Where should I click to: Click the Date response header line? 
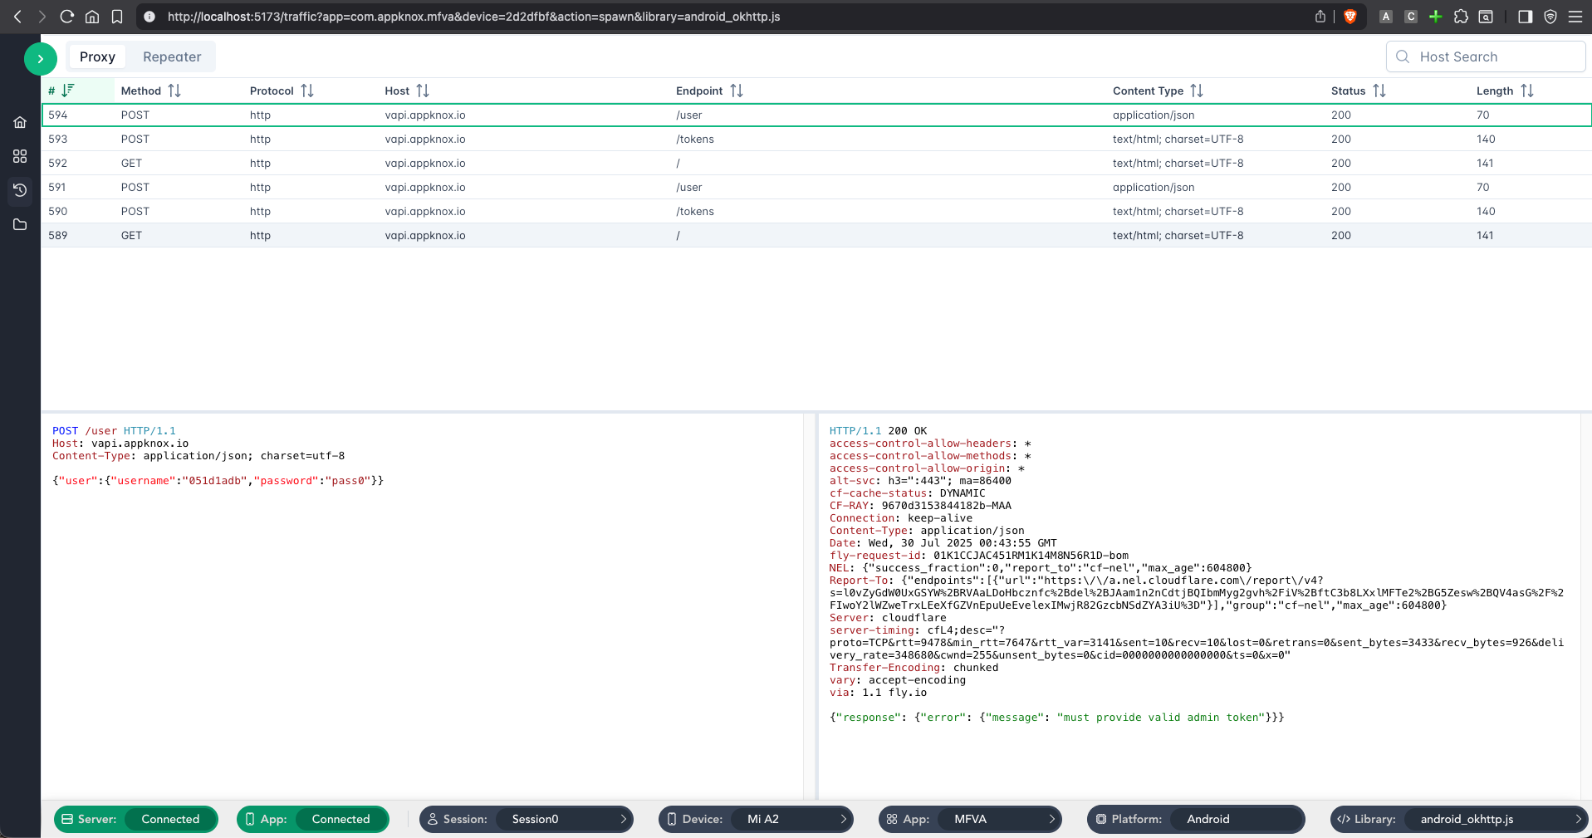943,542
